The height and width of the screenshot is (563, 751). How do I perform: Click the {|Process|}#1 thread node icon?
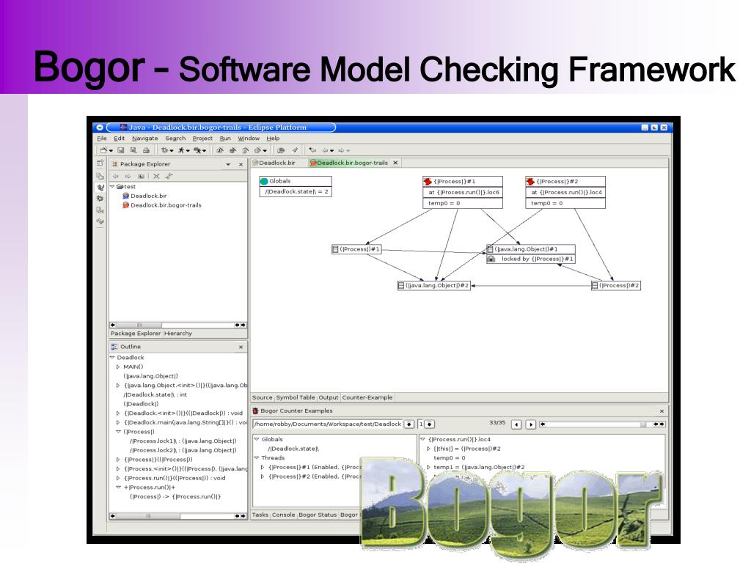pyautogui.click(x=428, y=182)
